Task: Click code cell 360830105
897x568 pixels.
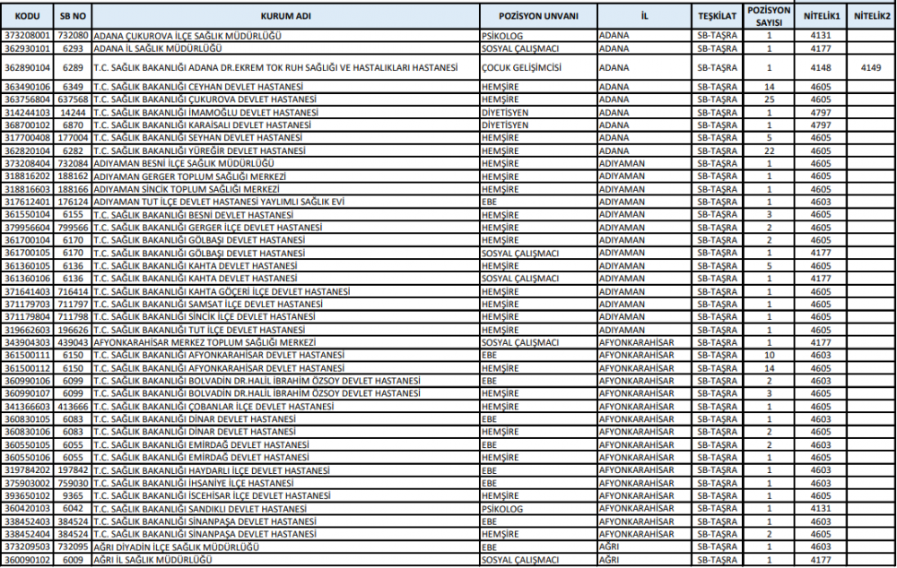Action: [28, 419]
